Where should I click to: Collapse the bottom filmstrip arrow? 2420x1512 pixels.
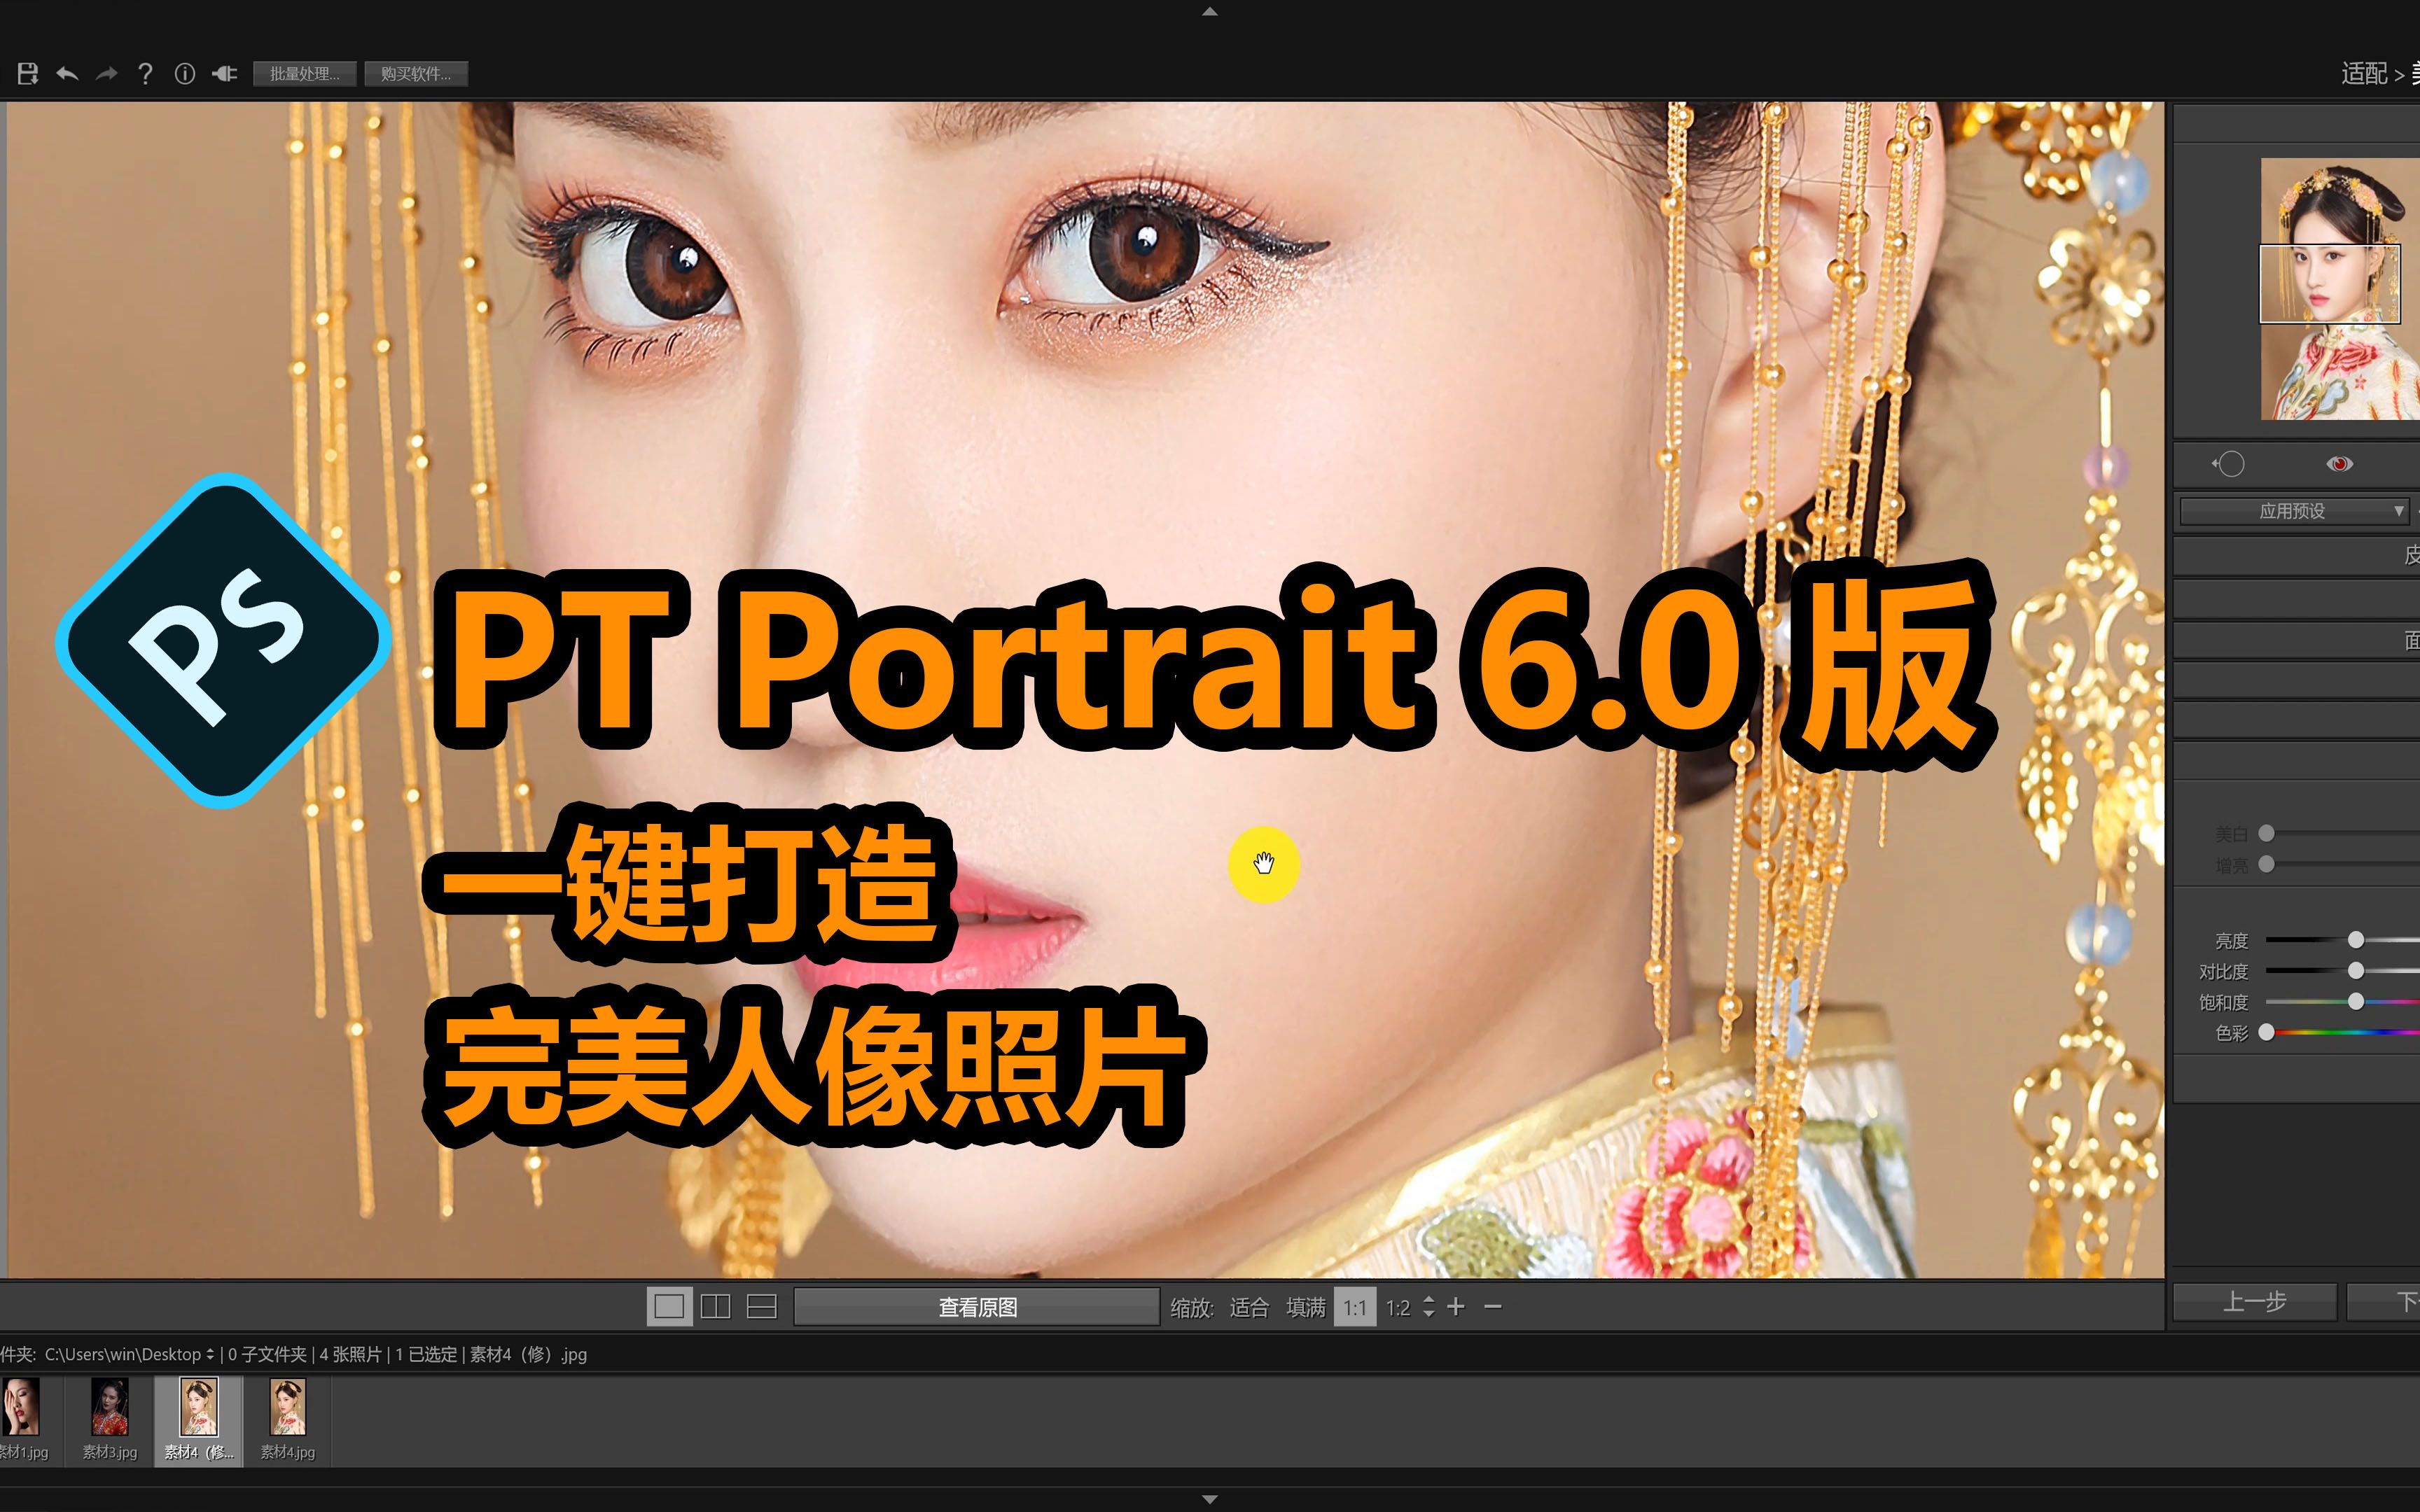(1209, 1500)
